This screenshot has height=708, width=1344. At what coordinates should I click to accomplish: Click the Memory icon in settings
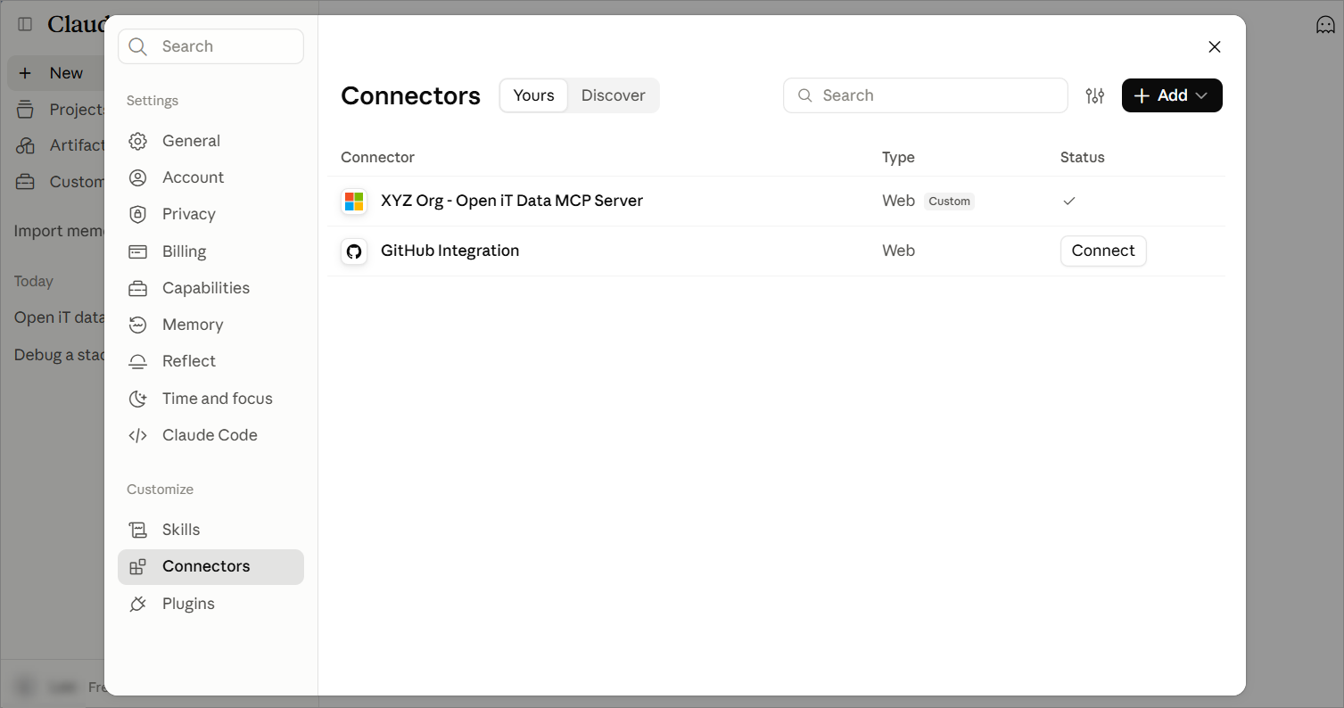tap(137, 325)
